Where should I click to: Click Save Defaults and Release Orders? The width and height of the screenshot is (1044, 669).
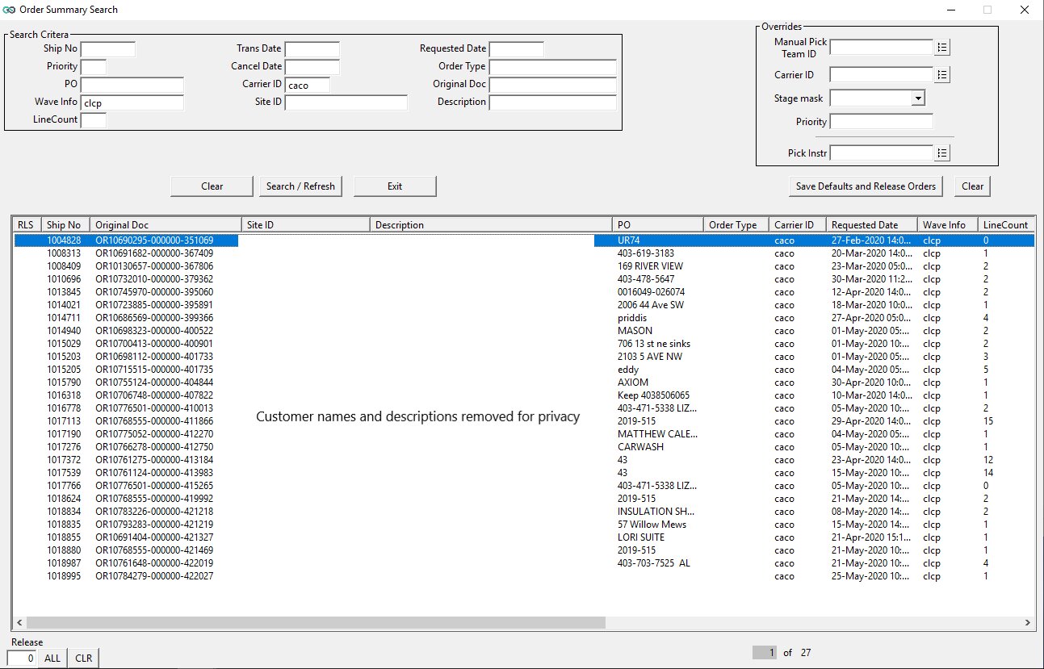866,186
